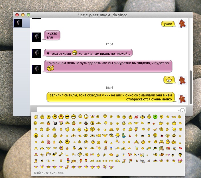Pick the purple black-eye smiley
201x178 pixels.
[61, 148]
